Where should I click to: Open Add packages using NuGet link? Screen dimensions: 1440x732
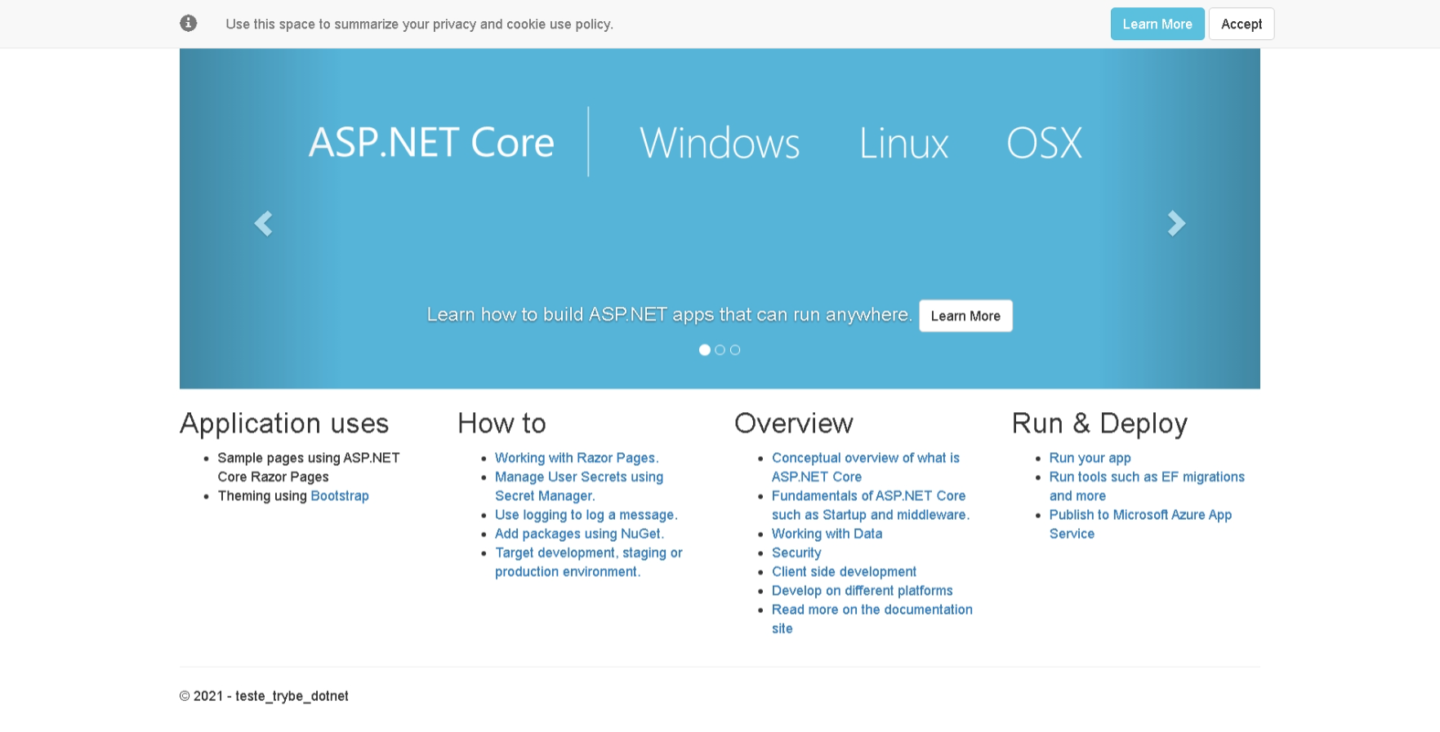tap(579, 534)
